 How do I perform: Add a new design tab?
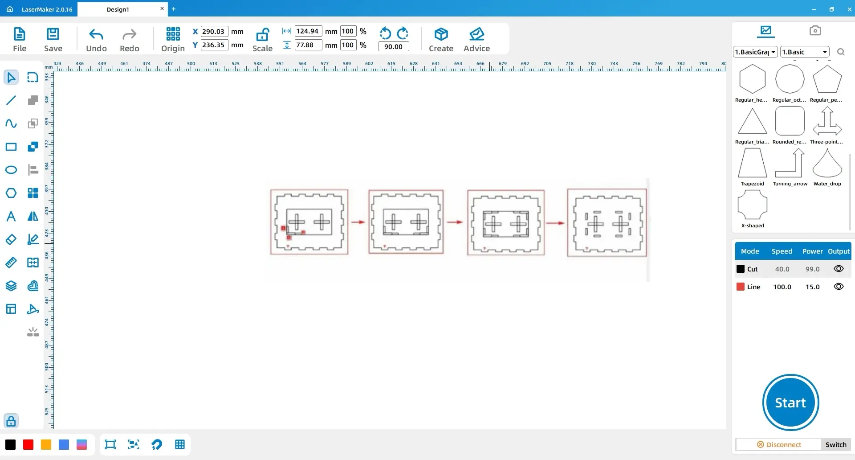click(174, 9)
